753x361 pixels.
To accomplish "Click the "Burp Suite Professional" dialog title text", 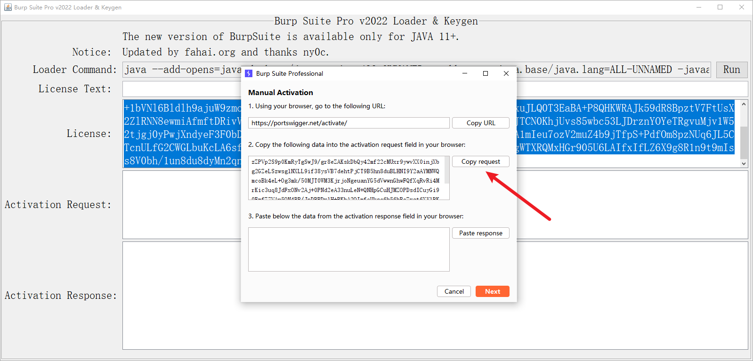I will pyautogui.click(x=290, y=73).
